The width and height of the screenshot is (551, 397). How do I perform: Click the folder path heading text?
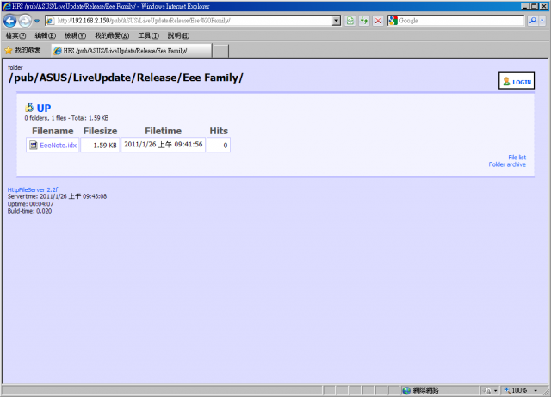(126, 78)
